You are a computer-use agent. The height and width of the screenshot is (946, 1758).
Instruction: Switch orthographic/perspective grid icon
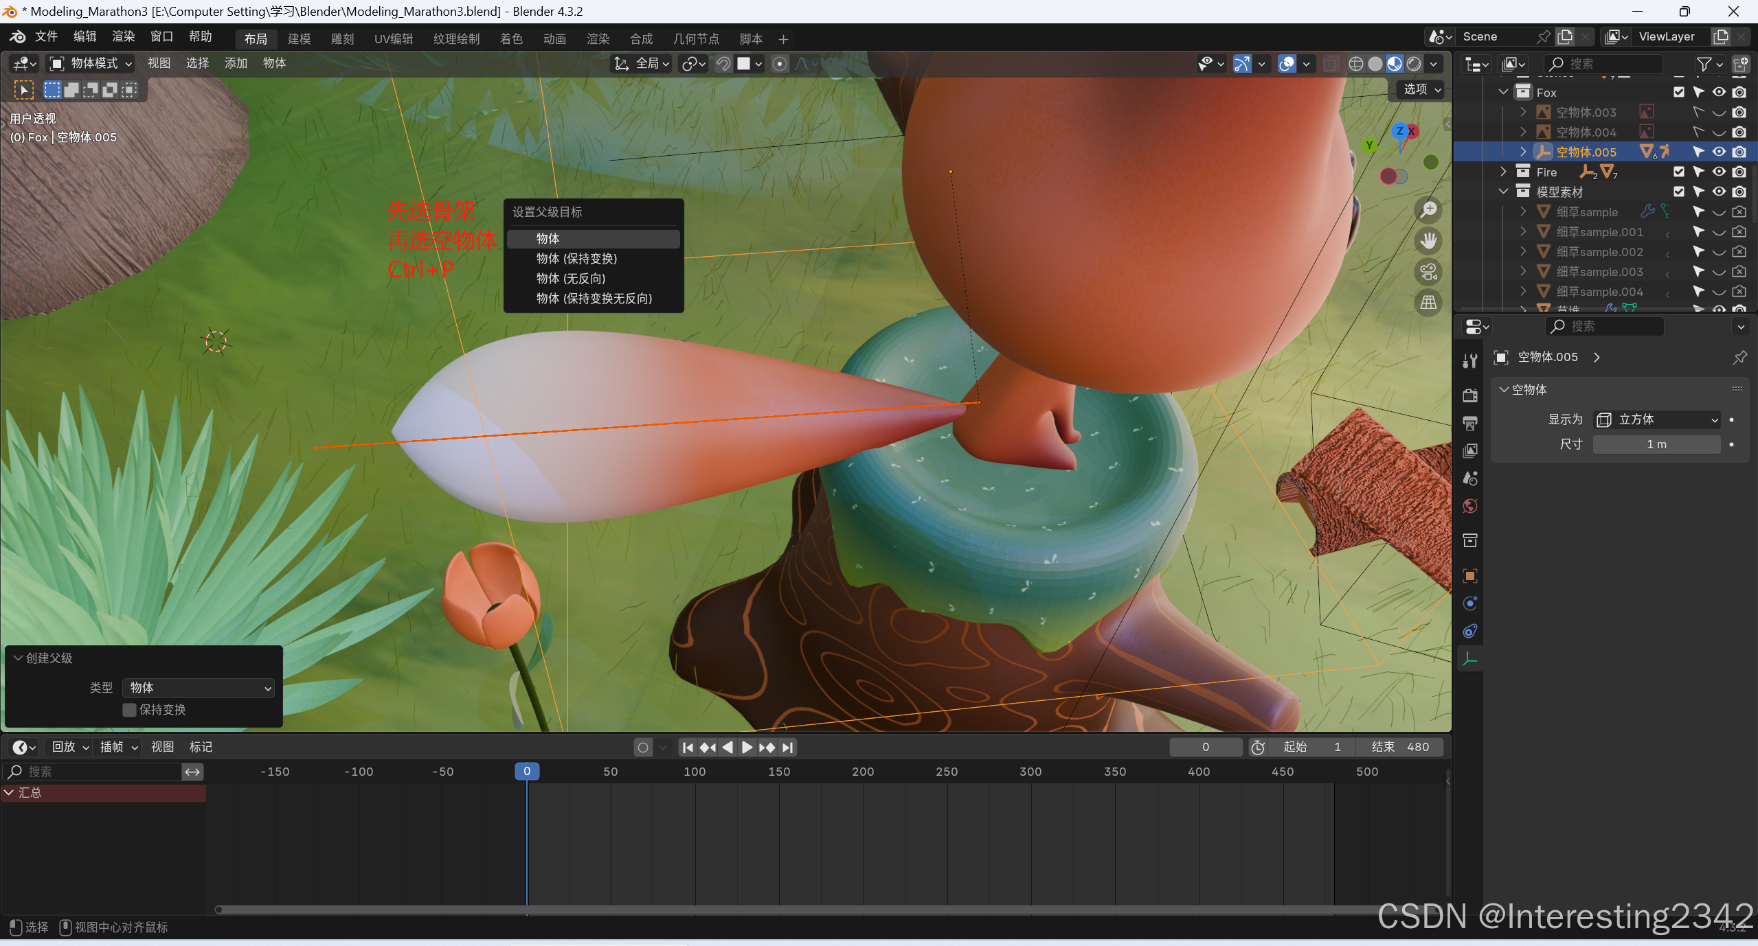tap(1429, 303)
